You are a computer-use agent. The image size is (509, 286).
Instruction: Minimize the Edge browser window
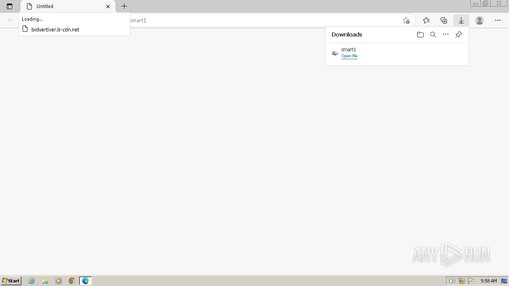pyautogui.click(x=476, y=3)
